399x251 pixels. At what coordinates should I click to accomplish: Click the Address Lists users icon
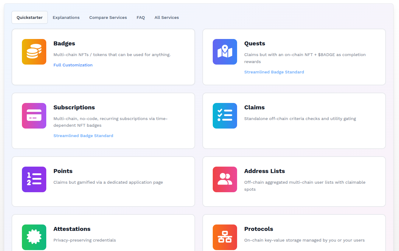pyautogui.click(x=225, y=179)
